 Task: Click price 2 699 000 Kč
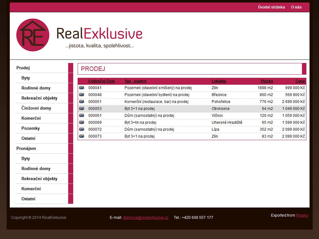(293, 101)
